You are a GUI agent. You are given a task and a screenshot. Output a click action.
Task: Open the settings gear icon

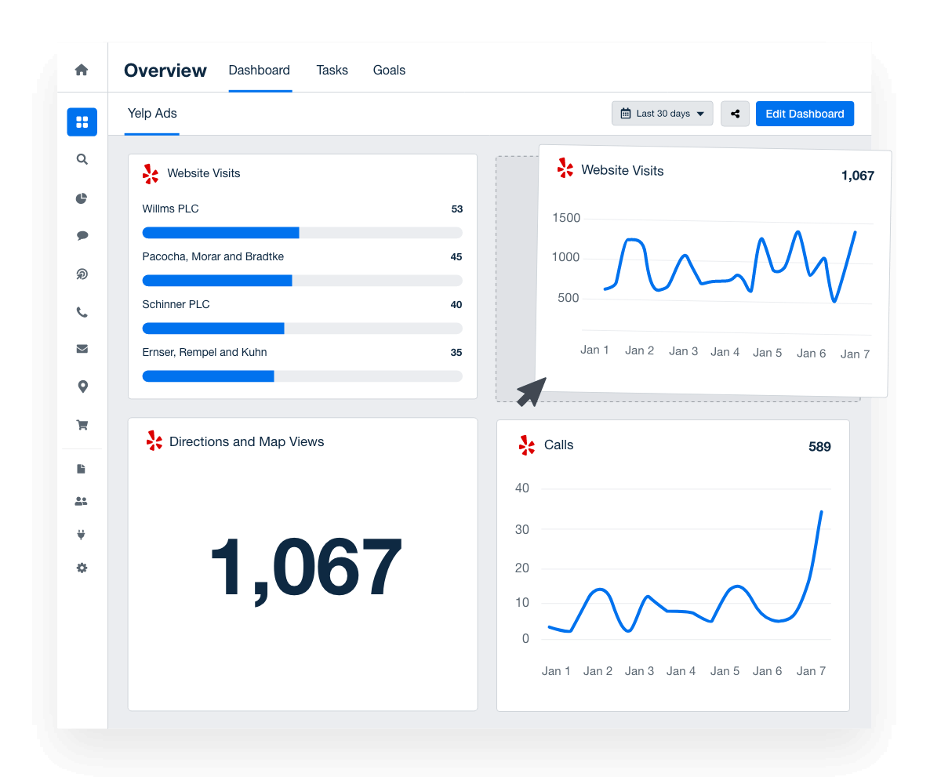(x=82, y=568)
